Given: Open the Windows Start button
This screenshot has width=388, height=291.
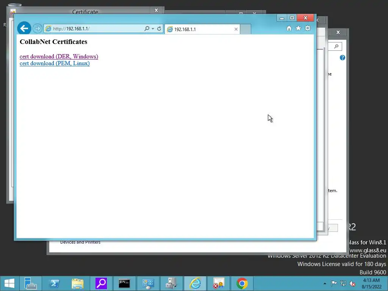Looking at the screenshot, I should [x=9, y=283].
